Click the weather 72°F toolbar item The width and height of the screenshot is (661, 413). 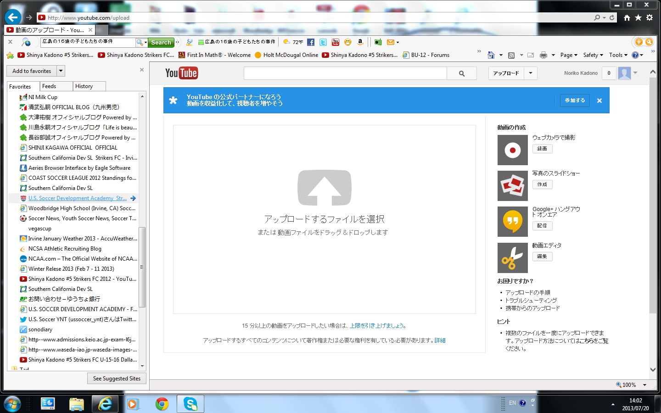tap(293, 42)
